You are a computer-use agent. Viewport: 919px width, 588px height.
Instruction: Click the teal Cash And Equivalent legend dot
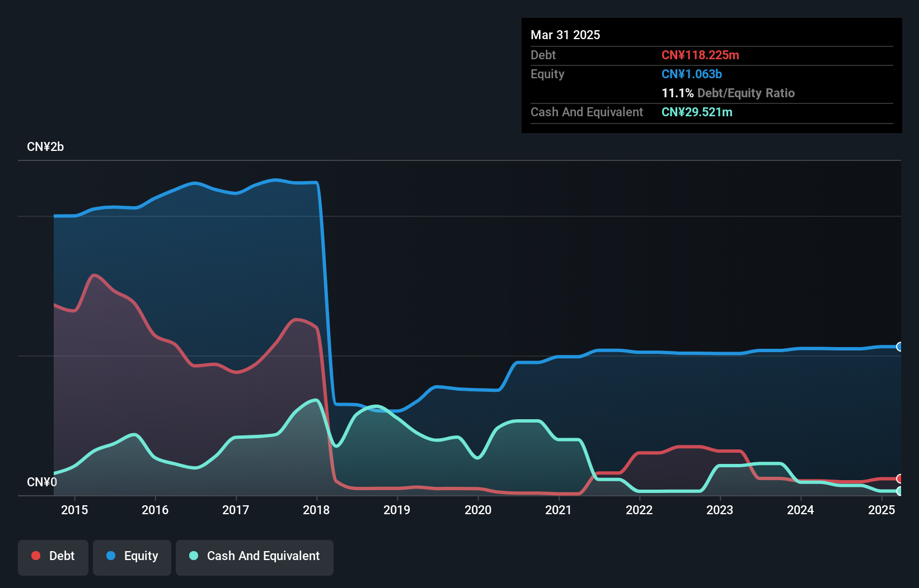pos(194,556)
